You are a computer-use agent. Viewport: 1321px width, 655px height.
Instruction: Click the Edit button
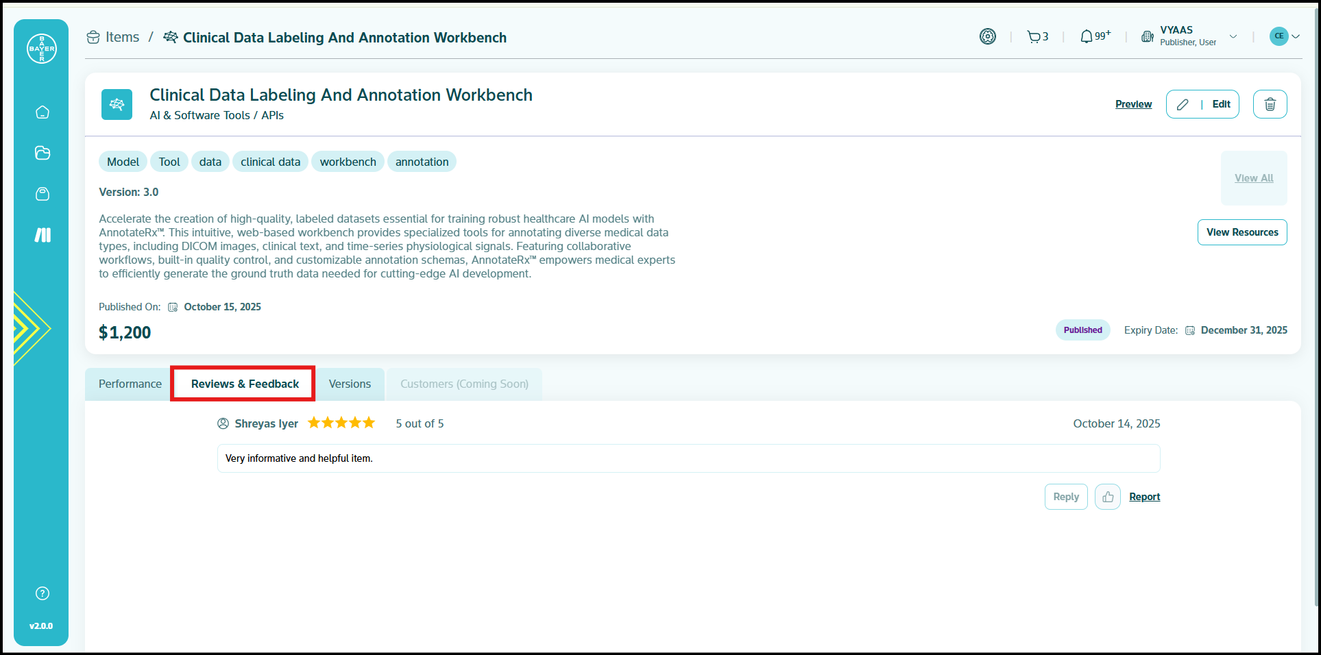pos(1202,104)
